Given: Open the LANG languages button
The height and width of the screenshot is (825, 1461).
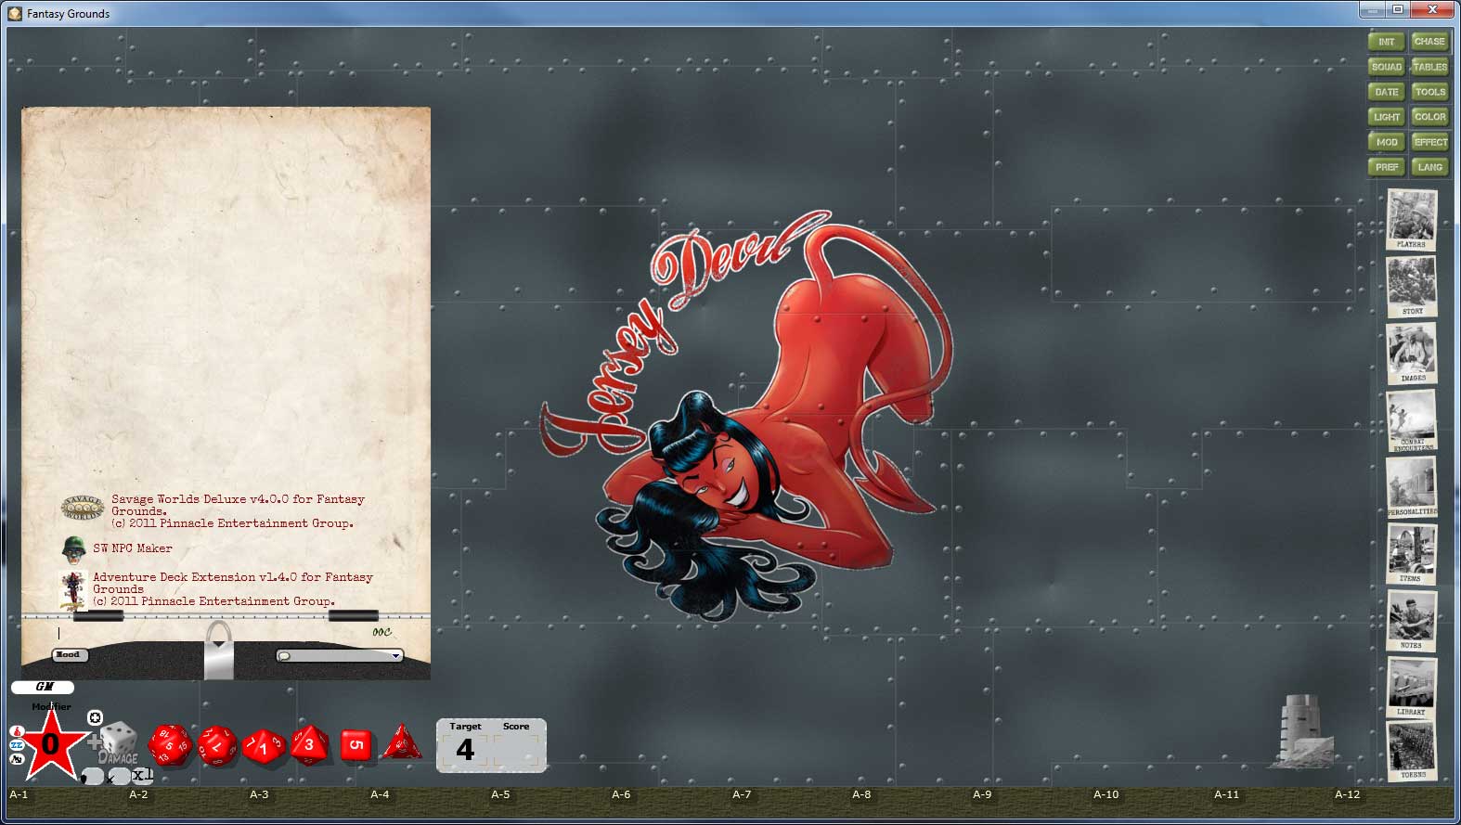Looking at the screenshot, I should tap(1429, 167).
